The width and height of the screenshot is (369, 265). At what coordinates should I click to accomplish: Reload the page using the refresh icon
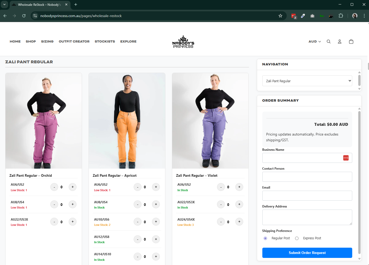(x=24, y=16)
